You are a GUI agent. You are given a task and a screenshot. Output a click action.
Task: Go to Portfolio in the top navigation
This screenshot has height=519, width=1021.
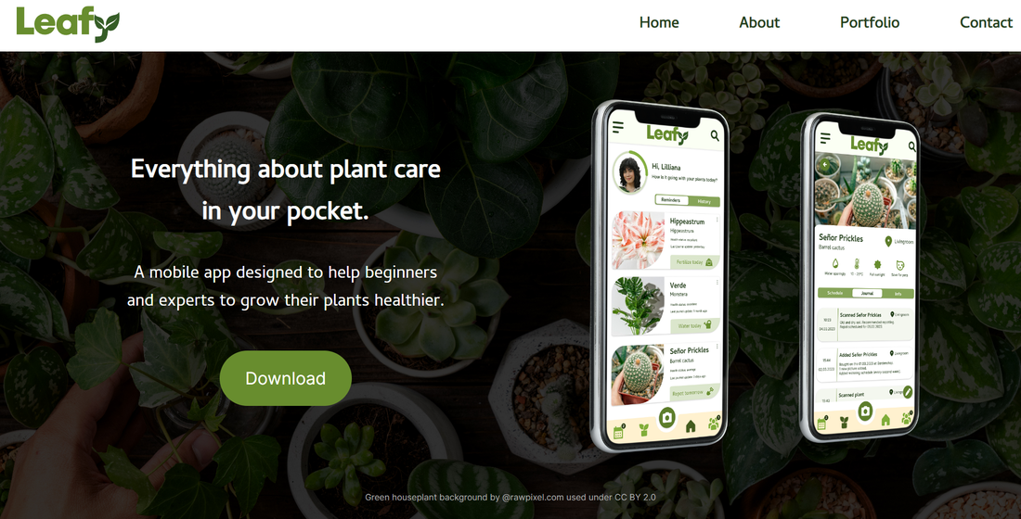pyautogui.click(x=870, y=22)
